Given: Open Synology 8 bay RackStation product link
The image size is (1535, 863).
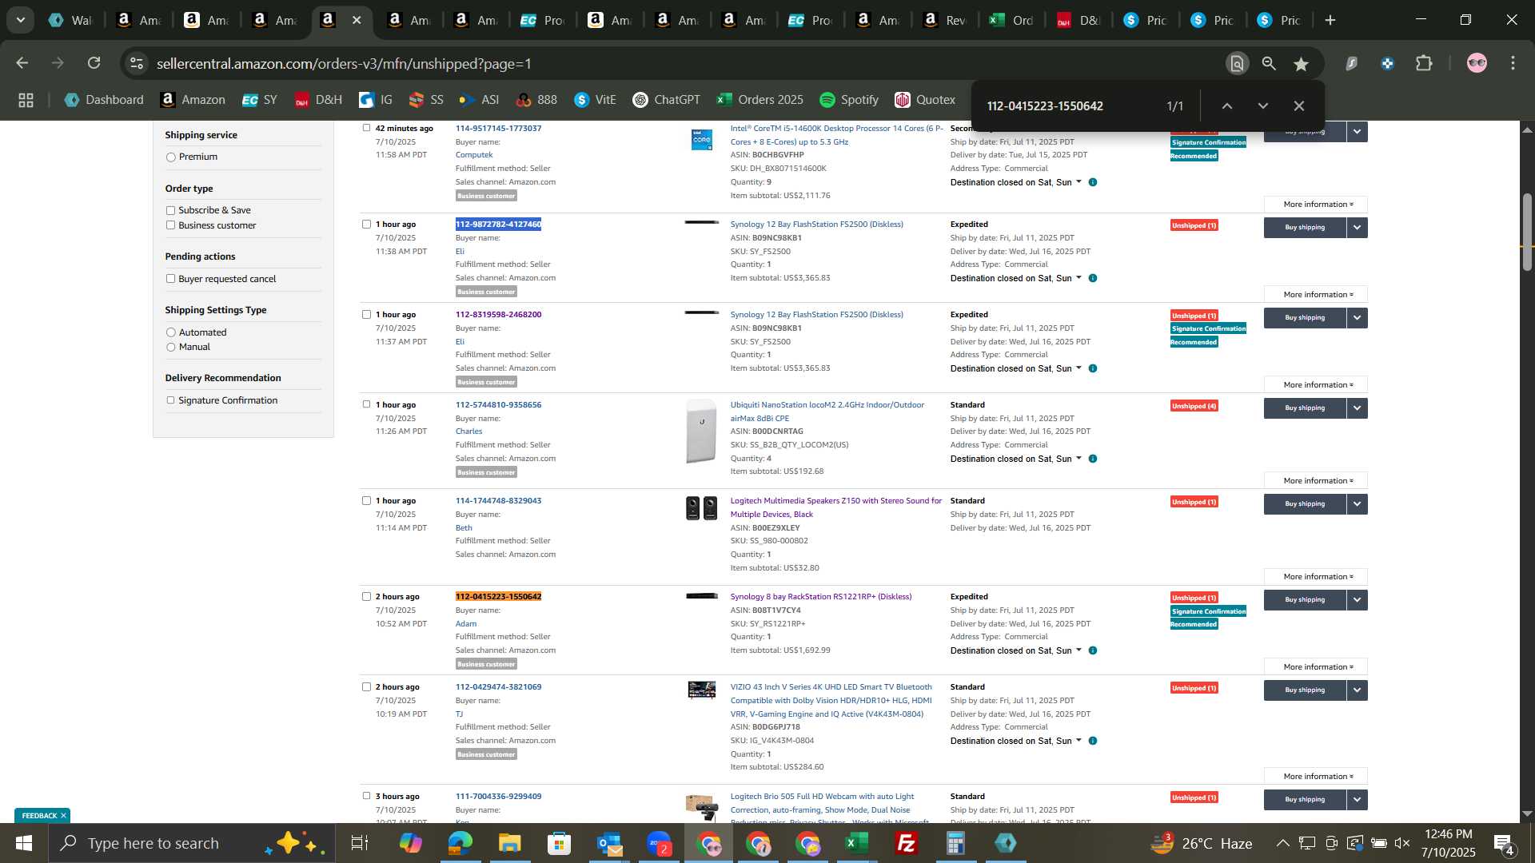Looking at the screenshot, I should pos(820,597).
